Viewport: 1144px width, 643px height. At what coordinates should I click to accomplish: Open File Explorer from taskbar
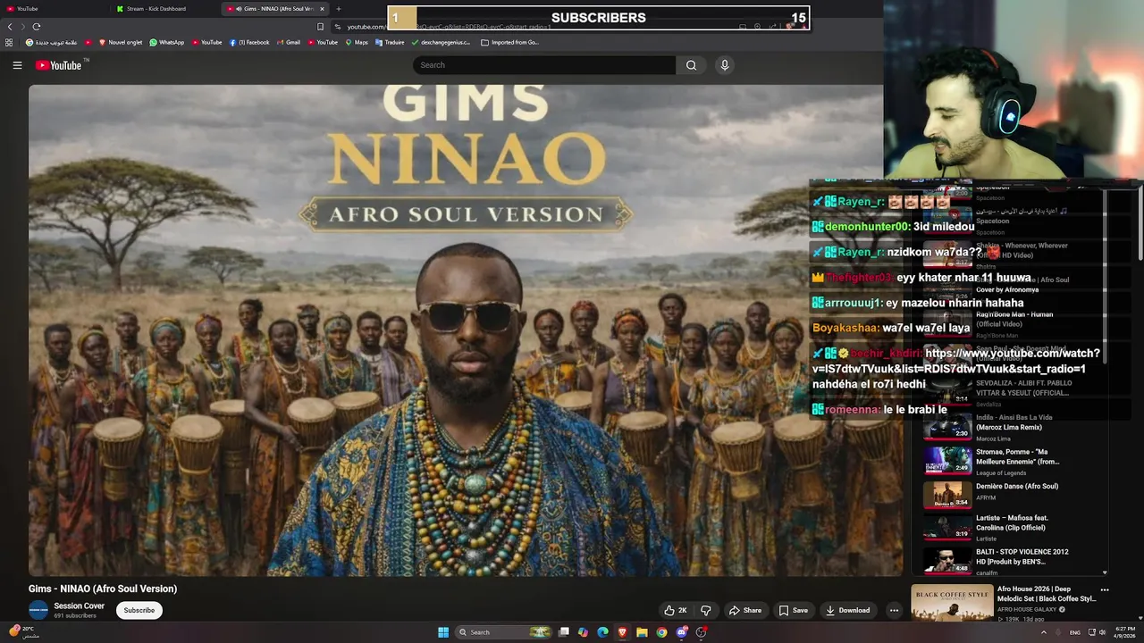point(642,632)
